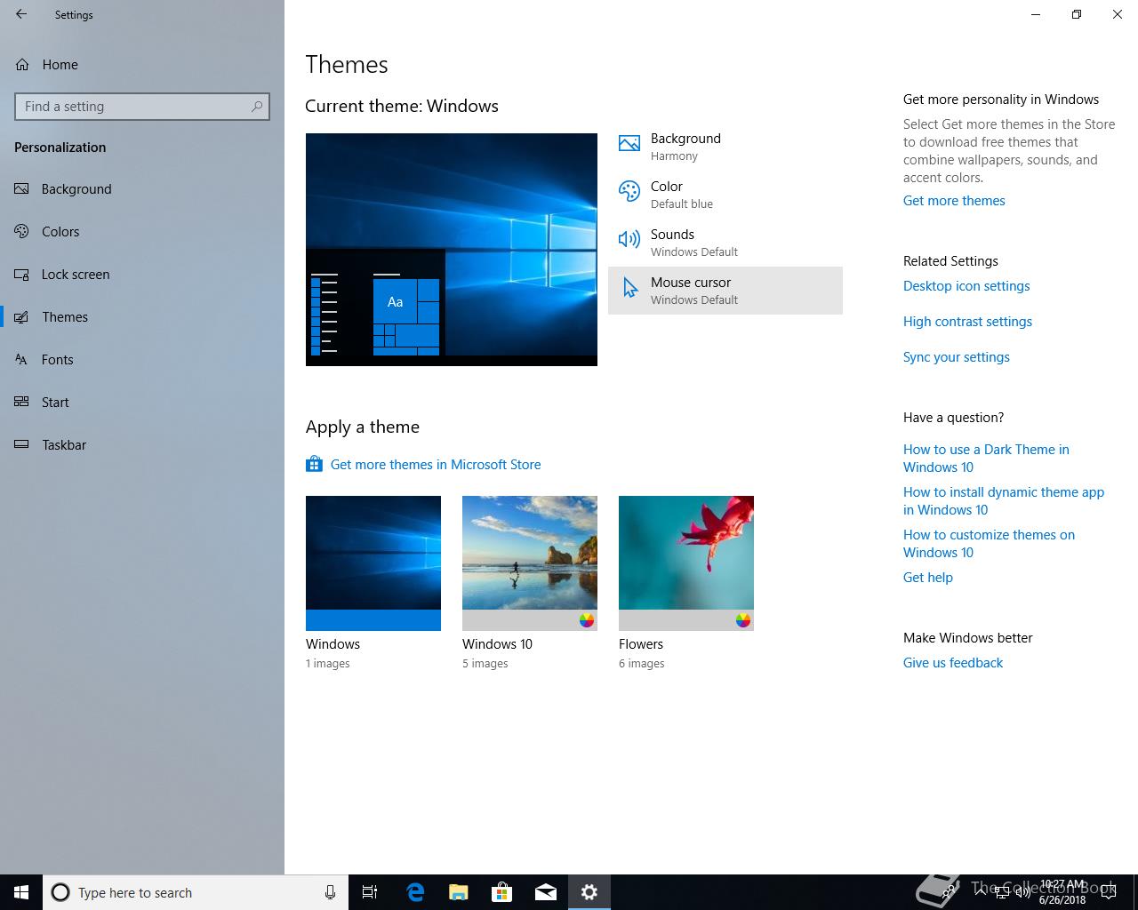
Task: Apply the Windows theme thumbnail
Action: pyautogui.click(x=373, y=563)
